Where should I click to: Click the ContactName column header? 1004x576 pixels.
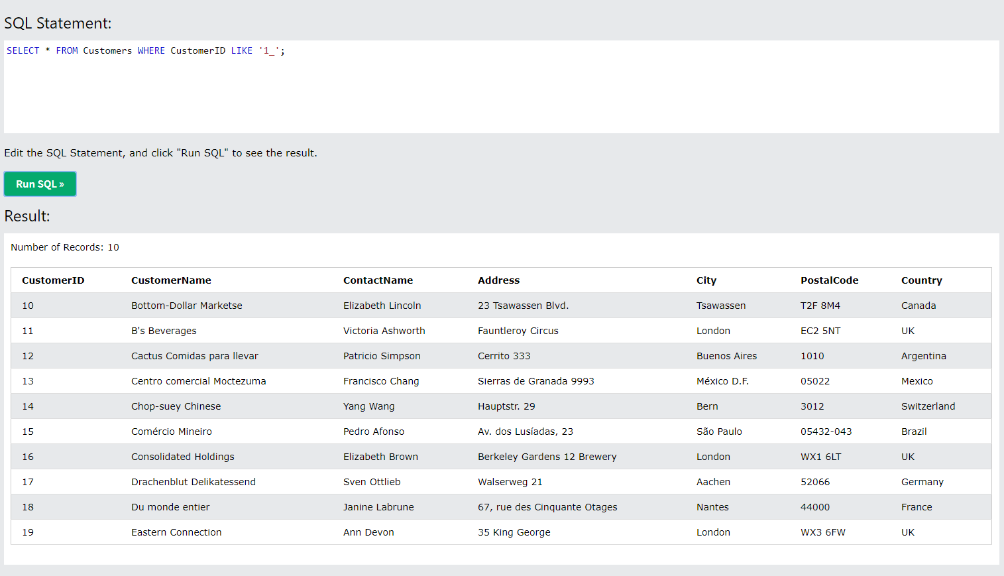coord(378,280)
